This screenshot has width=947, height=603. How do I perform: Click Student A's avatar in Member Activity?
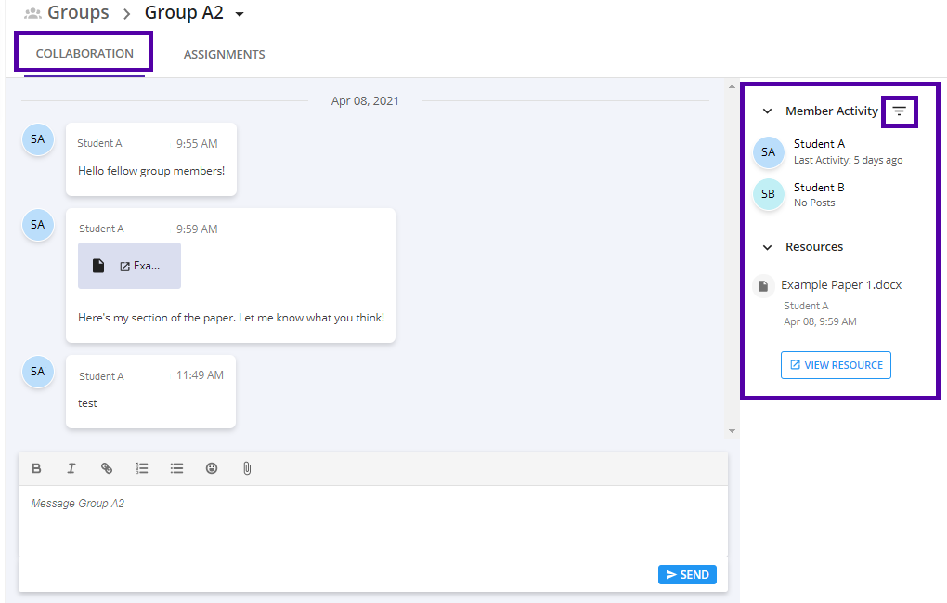pyautogui.click(x=768, y=151)
